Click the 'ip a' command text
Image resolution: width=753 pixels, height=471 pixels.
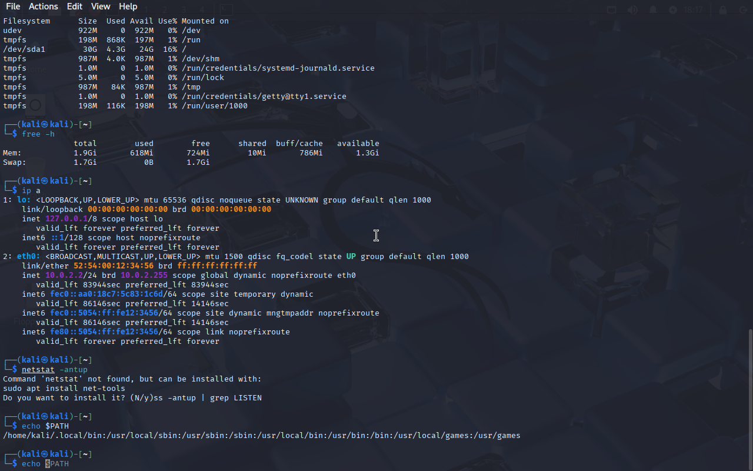31,191
